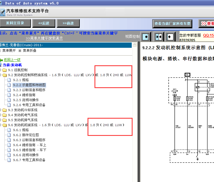Image resolution: width=214 pixels, height=182 pixels.
Task: Click page icon of 9.6.7 专用工具和设备
Action: 9,160
